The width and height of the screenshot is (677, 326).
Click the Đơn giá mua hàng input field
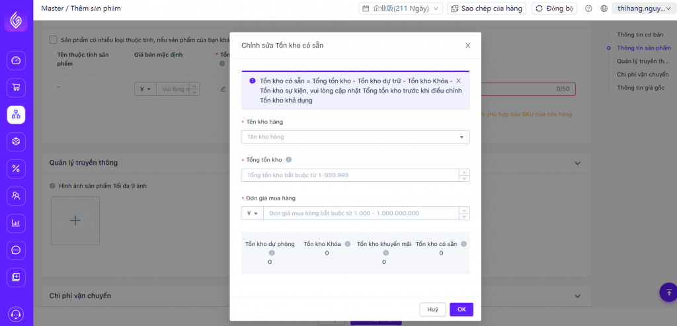[x=361, y=214]
